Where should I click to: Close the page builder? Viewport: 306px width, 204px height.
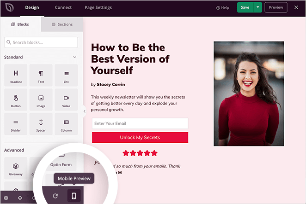[x=296, y=7]
